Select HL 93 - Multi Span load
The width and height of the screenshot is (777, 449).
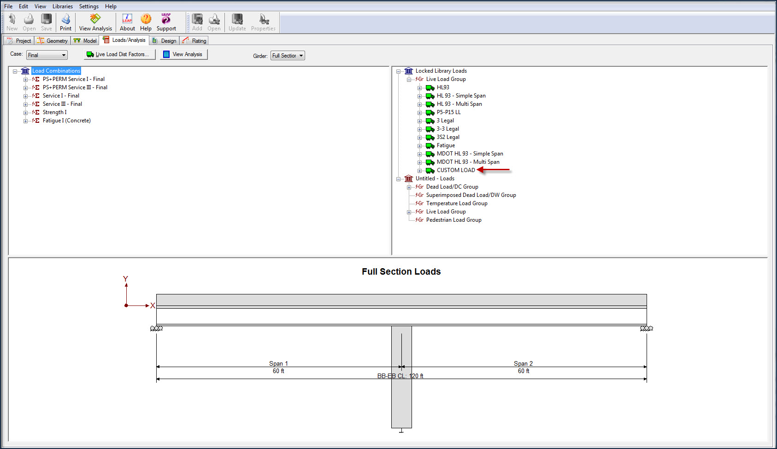pyautogui.click(x=459, y=104)
